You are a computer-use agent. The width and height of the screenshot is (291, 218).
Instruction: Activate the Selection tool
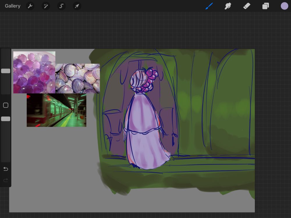point(61,6)
